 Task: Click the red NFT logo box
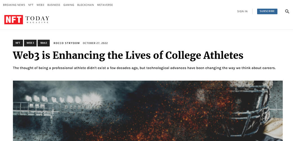14,20
